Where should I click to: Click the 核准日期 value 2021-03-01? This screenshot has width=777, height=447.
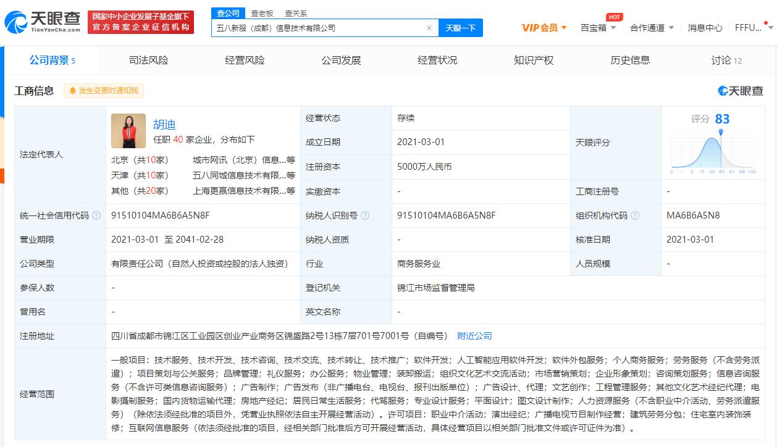pos(690,240)
